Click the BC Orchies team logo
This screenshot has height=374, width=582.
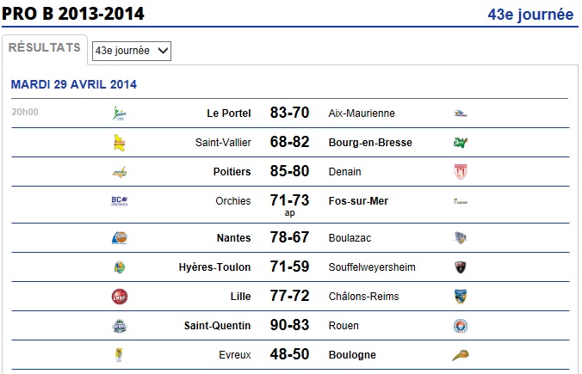[119, 201]
